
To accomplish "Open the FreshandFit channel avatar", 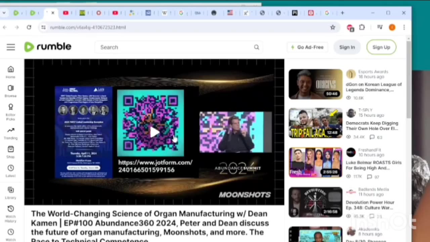I will pyautogui.click(x=351, y=152).
